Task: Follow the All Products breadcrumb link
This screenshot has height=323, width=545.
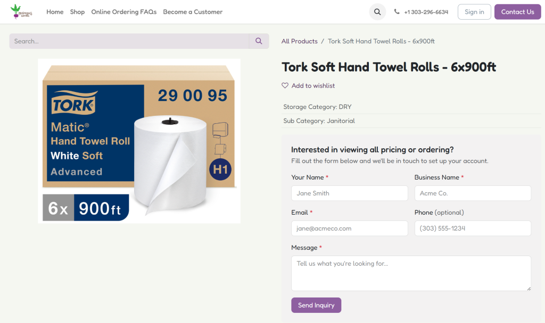Action: pyautogui.click(x=299, y=41)
